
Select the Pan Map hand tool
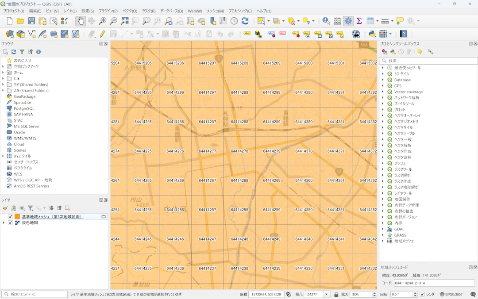click(x=81, y=21)
